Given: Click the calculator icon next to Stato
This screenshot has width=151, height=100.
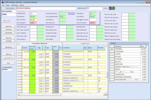Looking at the screenshot, I should 110,8.
